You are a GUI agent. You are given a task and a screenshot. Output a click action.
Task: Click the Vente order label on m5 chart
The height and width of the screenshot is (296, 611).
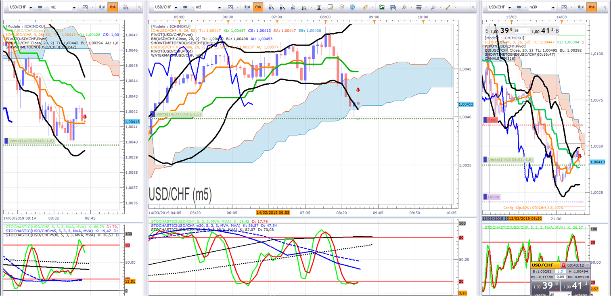pos(176,114)
